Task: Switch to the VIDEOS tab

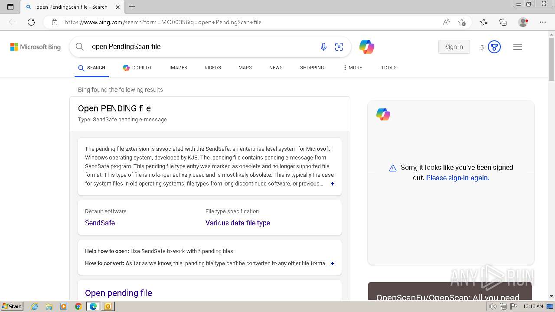Action: pos(213,68)
